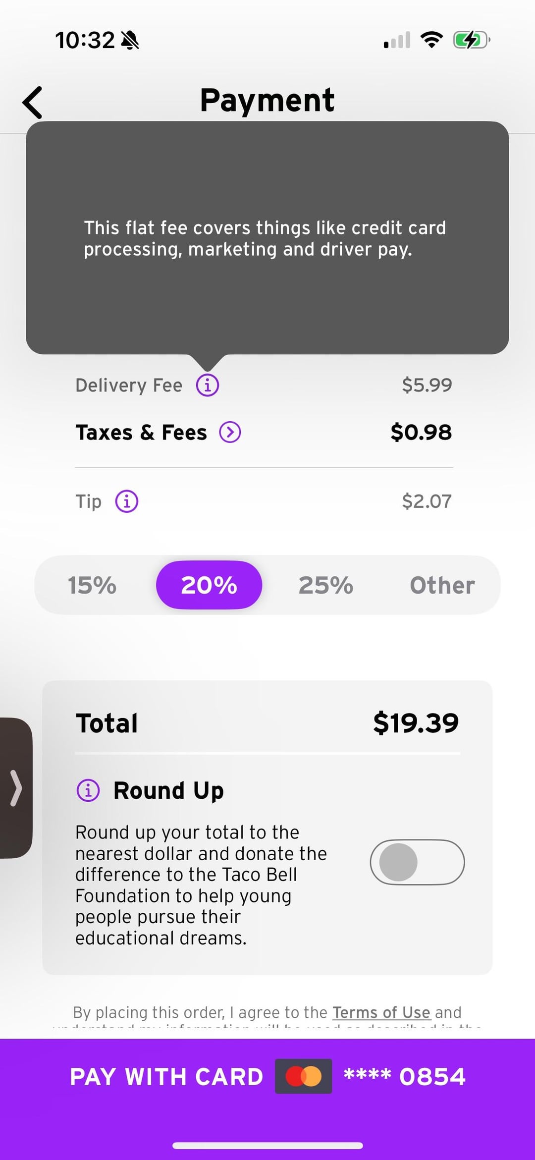Image resolution: width=535 pixels, height=1160 pixels.
Task: Enable the Round Up donation toggle
Action: pos(417,862)
